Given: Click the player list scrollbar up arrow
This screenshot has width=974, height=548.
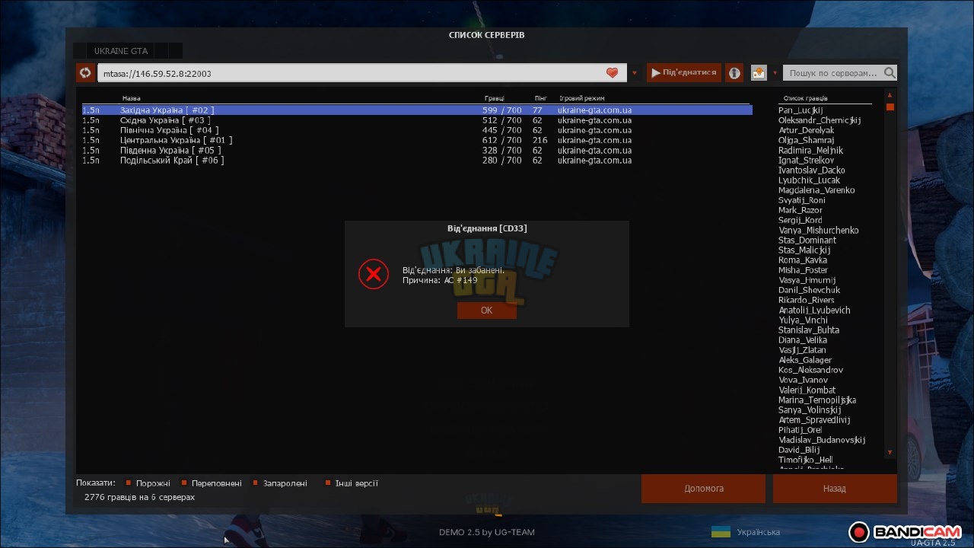Looking at the screenshot, I should point(890,94).
